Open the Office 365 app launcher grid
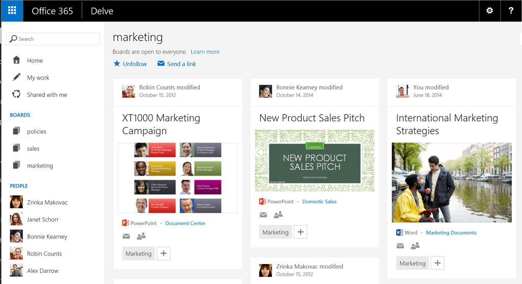Image resolution: width=522 pixels, height=284 pixels. click(x=12, y=11)
